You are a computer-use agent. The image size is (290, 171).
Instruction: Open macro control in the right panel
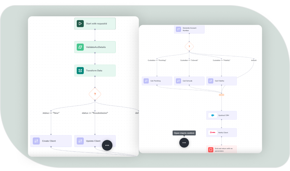click(x=184, y=143)
